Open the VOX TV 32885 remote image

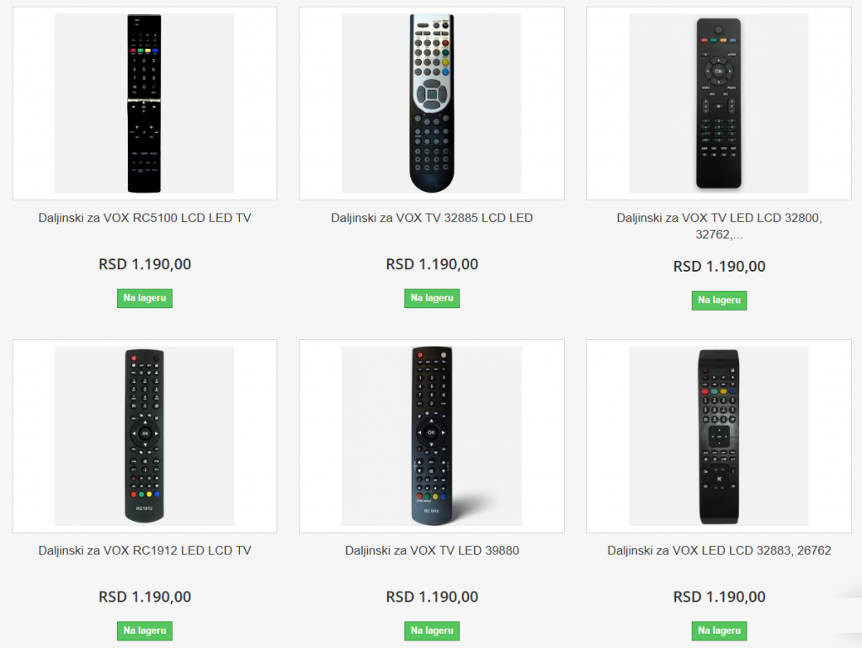[431, 104]
